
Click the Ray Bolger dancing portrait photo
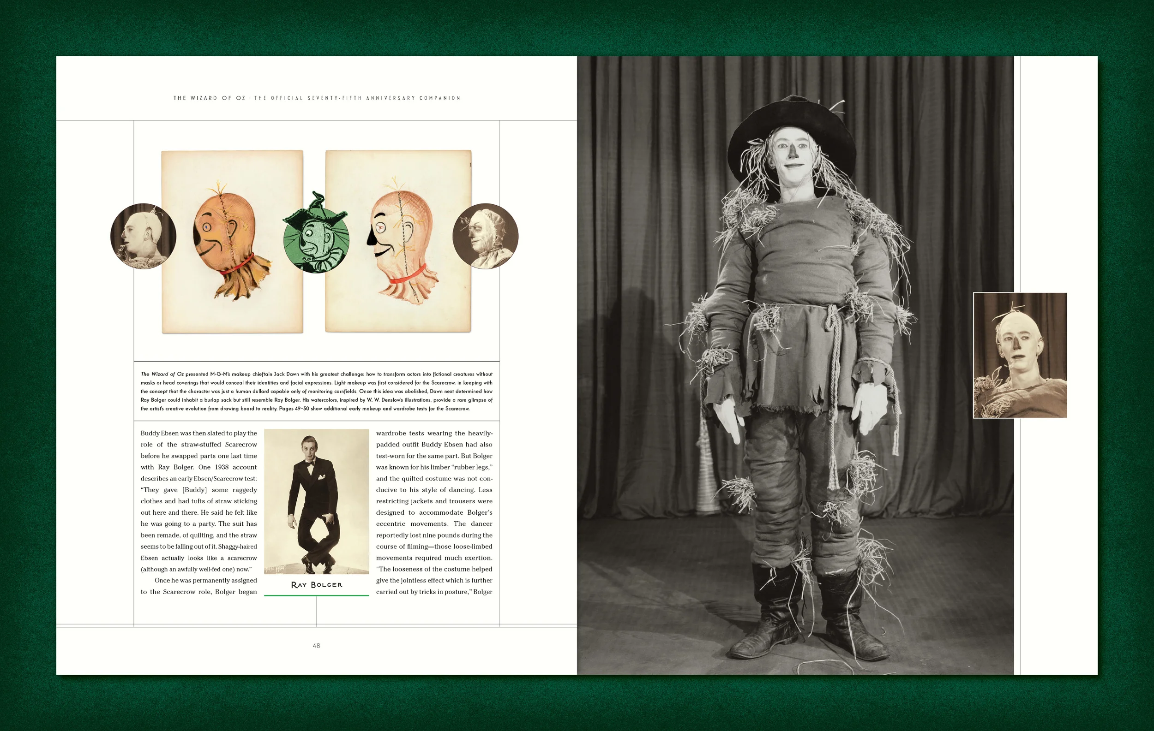click(x=316, y=501)
